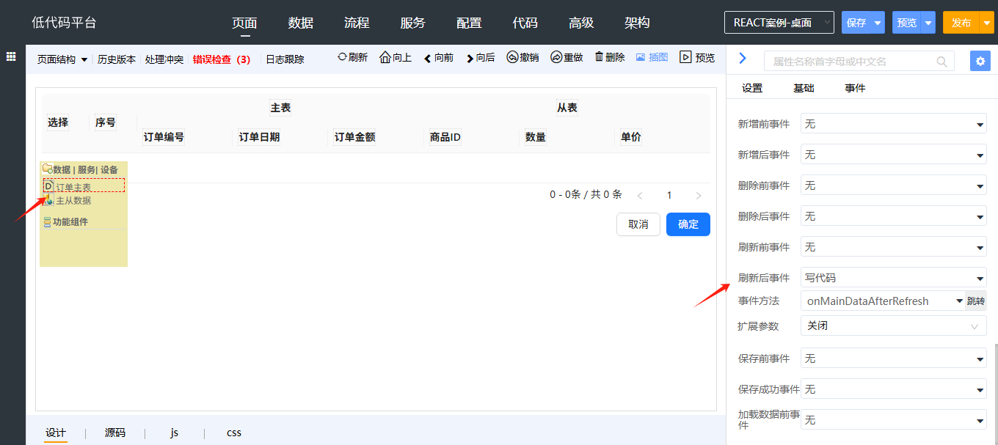The height and width of the screenshot is (445, 998).
Task: Open 日志跟踪 log tracking
Action: point(285,59)
